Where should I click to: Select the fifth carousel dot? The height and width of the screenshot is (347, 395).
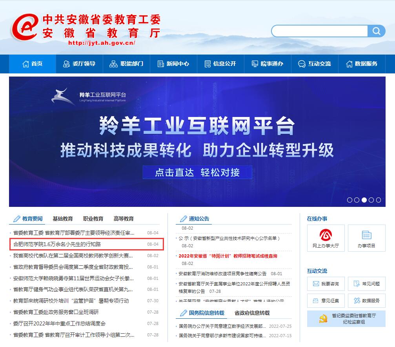point(379,200)
